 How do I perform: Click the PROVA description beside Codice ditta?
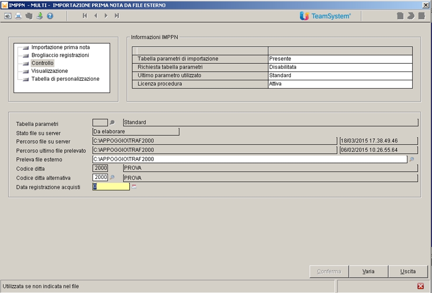click(270, 168)
